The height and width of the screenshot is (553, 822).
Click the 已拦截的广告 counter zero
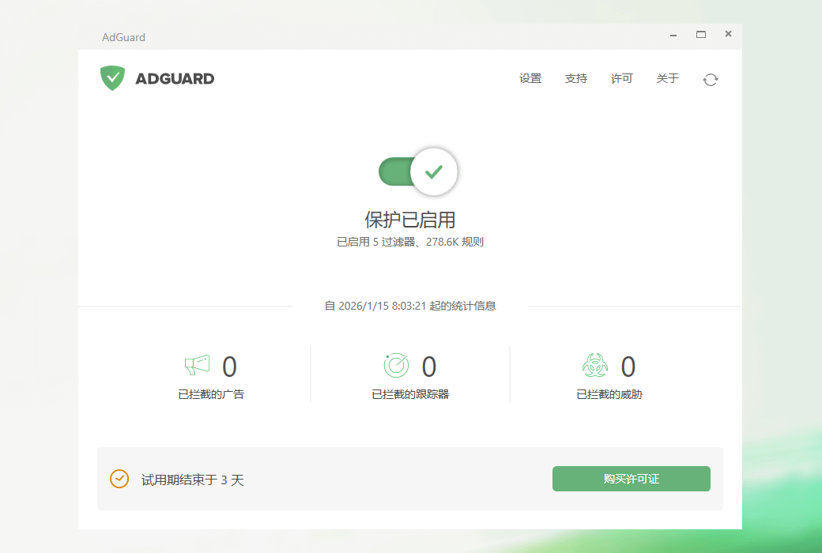coord(228,366)
